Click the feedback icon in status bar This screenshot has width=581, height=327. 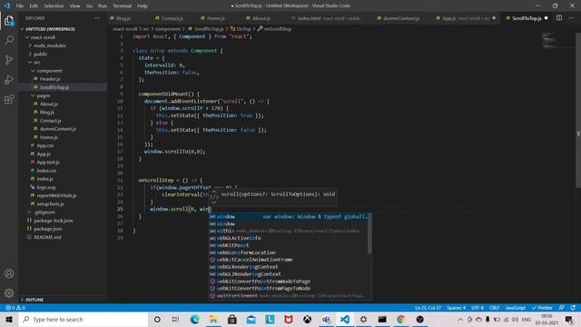[x=561, y=308]
